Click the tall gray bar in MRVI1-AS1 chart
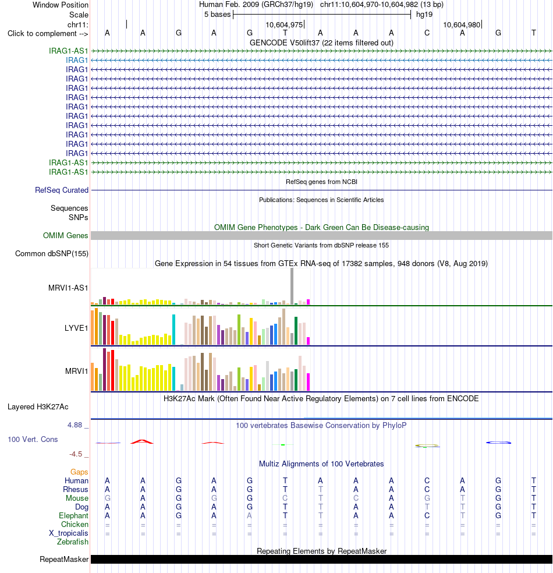Image resolution: width=553 pixels, height=573 pixels. point(292,286)
